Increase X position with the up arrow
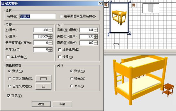 click(50, 29)
